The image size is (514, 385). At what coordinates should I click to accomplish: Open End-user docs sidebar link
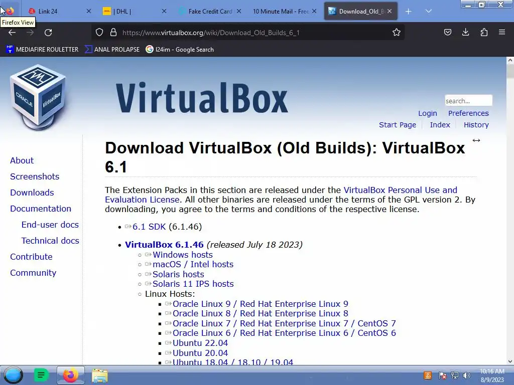click(x=50, y=225)
